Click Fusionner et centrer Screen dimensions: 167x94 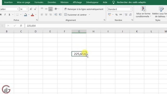[76, 15]
